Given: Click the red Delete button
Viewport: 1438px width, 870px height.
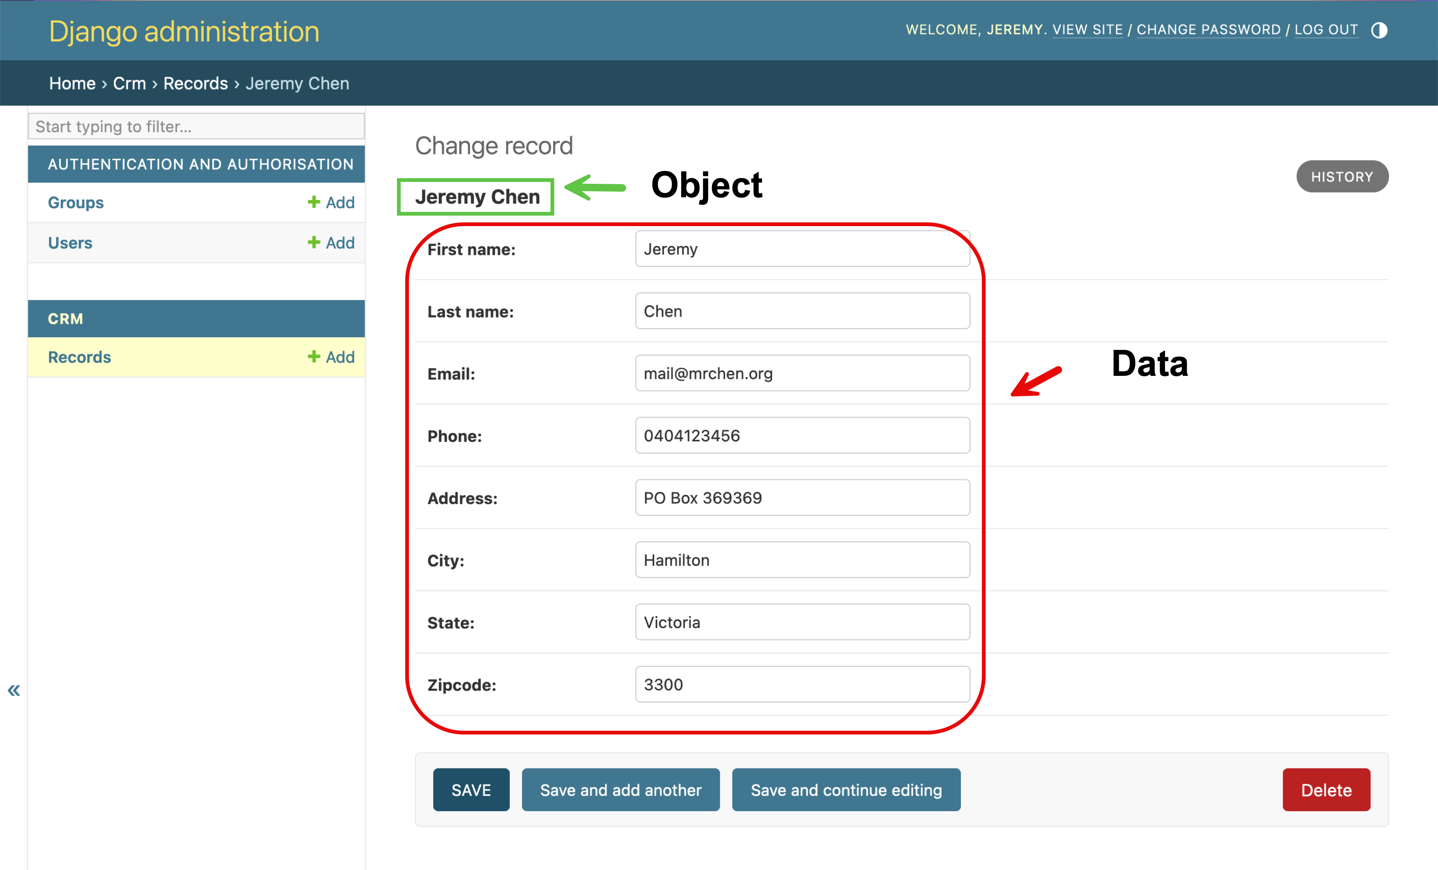Looking at the screenshot, I should (1326, 790).
